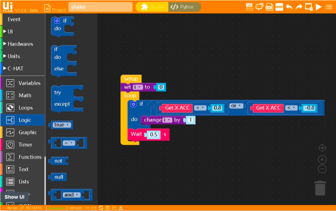Viewport: 336px width, 211px height.
Task: Switch to Python code mode
Action: point(184,7)
